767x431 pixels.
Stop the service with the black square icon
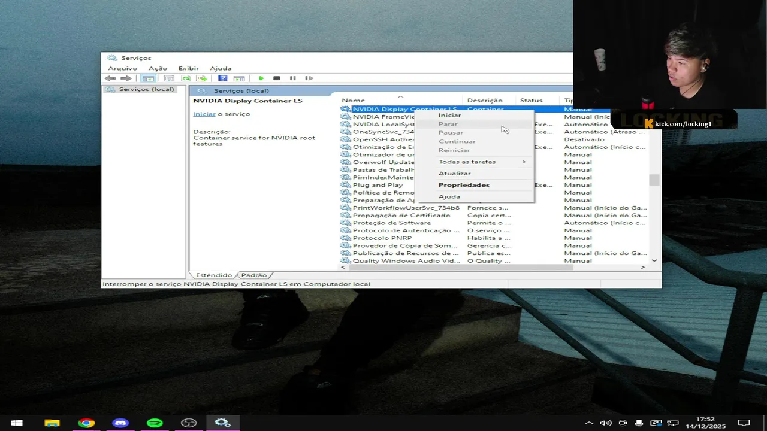277,78
